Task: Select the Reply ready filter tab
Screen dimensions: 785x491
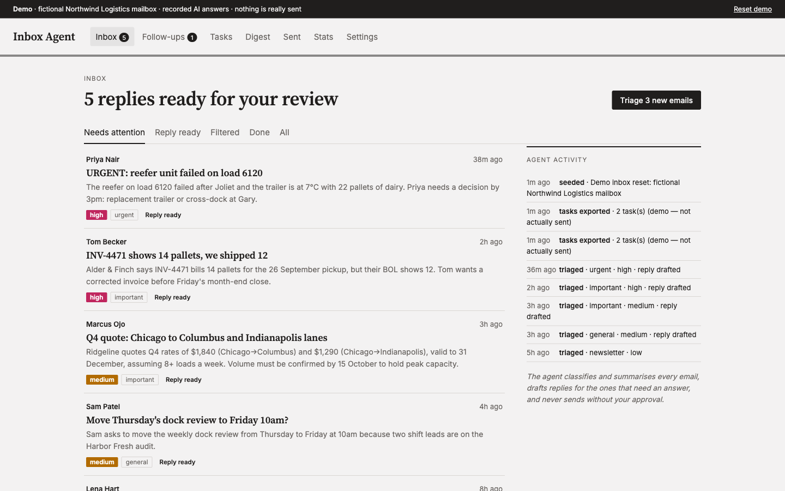Action: coord(178,133)
